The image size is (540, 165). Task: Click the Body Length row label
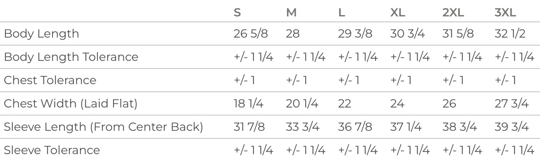pos(41,34)
